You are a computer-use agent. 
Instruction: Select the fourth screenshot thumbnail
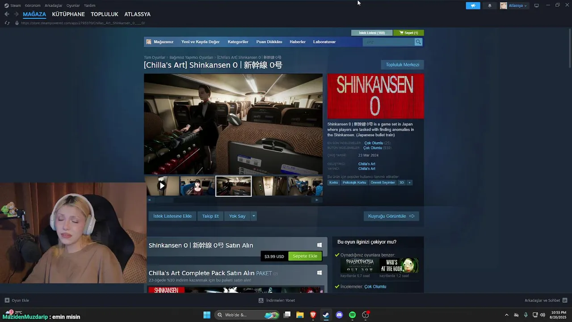269,186
